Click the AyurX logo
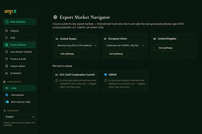 tap(10, 11)
